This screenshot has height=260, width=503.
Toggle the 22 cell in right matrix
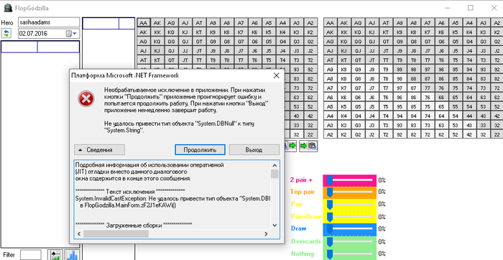point(497,134)
